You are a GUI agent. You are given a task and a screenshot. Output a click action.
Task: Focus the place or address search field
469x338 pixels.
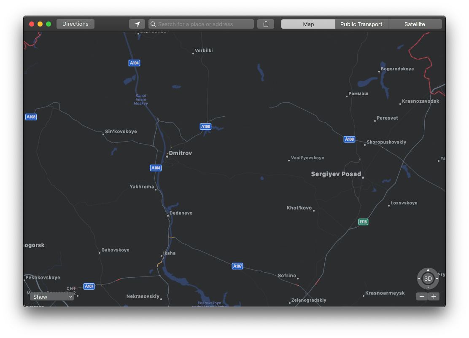coord(201,24)
